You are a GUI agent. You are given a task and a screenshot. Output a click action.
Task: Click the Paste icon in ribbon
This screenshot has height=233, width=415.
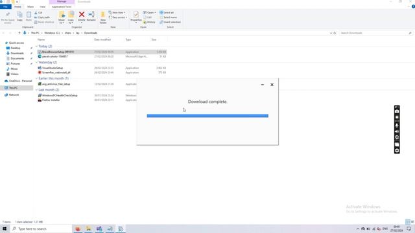[29, 14]
